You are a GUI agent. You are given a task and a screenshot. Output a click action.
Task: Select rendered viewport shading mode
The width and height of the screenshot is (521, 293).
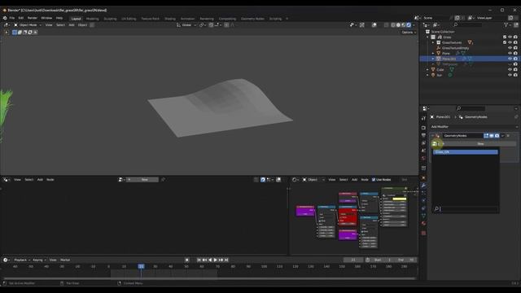click(x=409, y=25)
